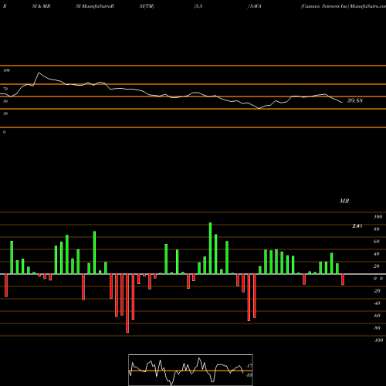Click the MR axis label -20

(x=377, y=291)
